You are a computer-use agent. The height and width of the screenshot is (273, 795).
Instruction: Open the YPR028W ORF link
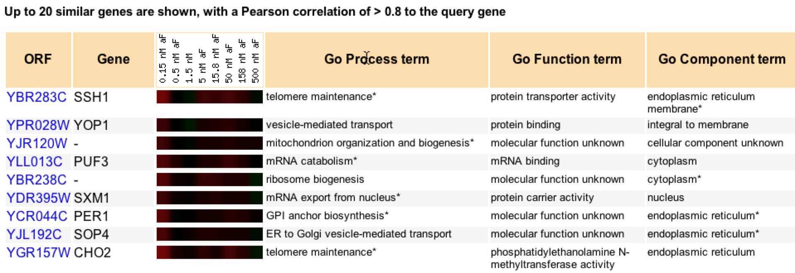(x=38, y=125)
